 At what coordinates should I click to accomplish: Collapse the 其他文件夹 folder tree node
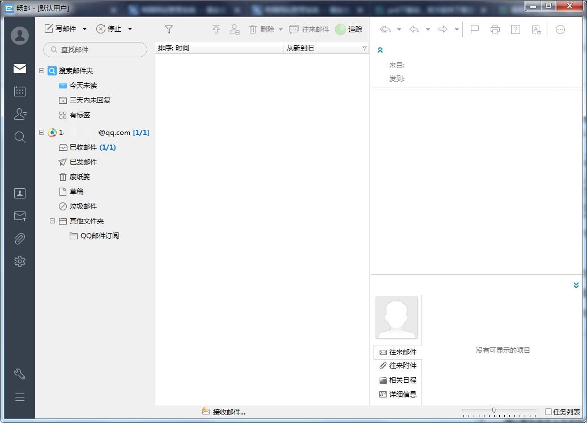[x=52, y=221]
